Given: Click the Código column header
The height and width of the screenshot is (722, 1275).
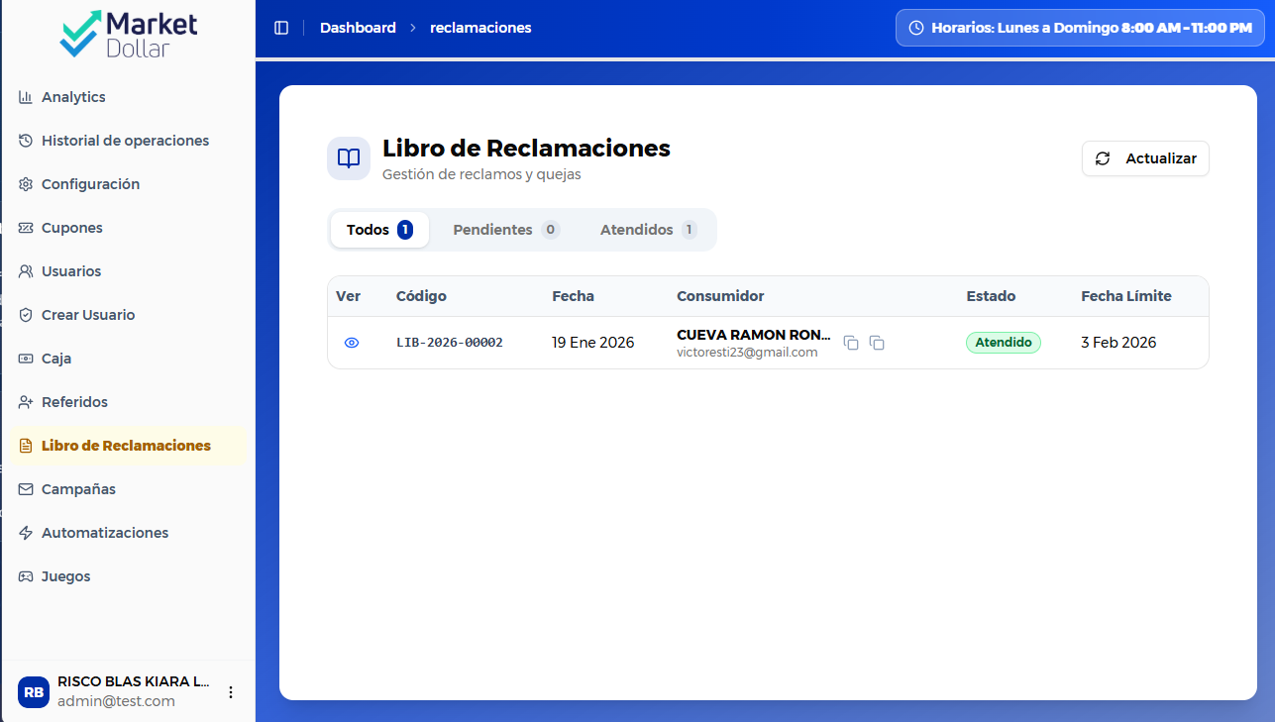Looking at the screenshot, I should (421, 296).
